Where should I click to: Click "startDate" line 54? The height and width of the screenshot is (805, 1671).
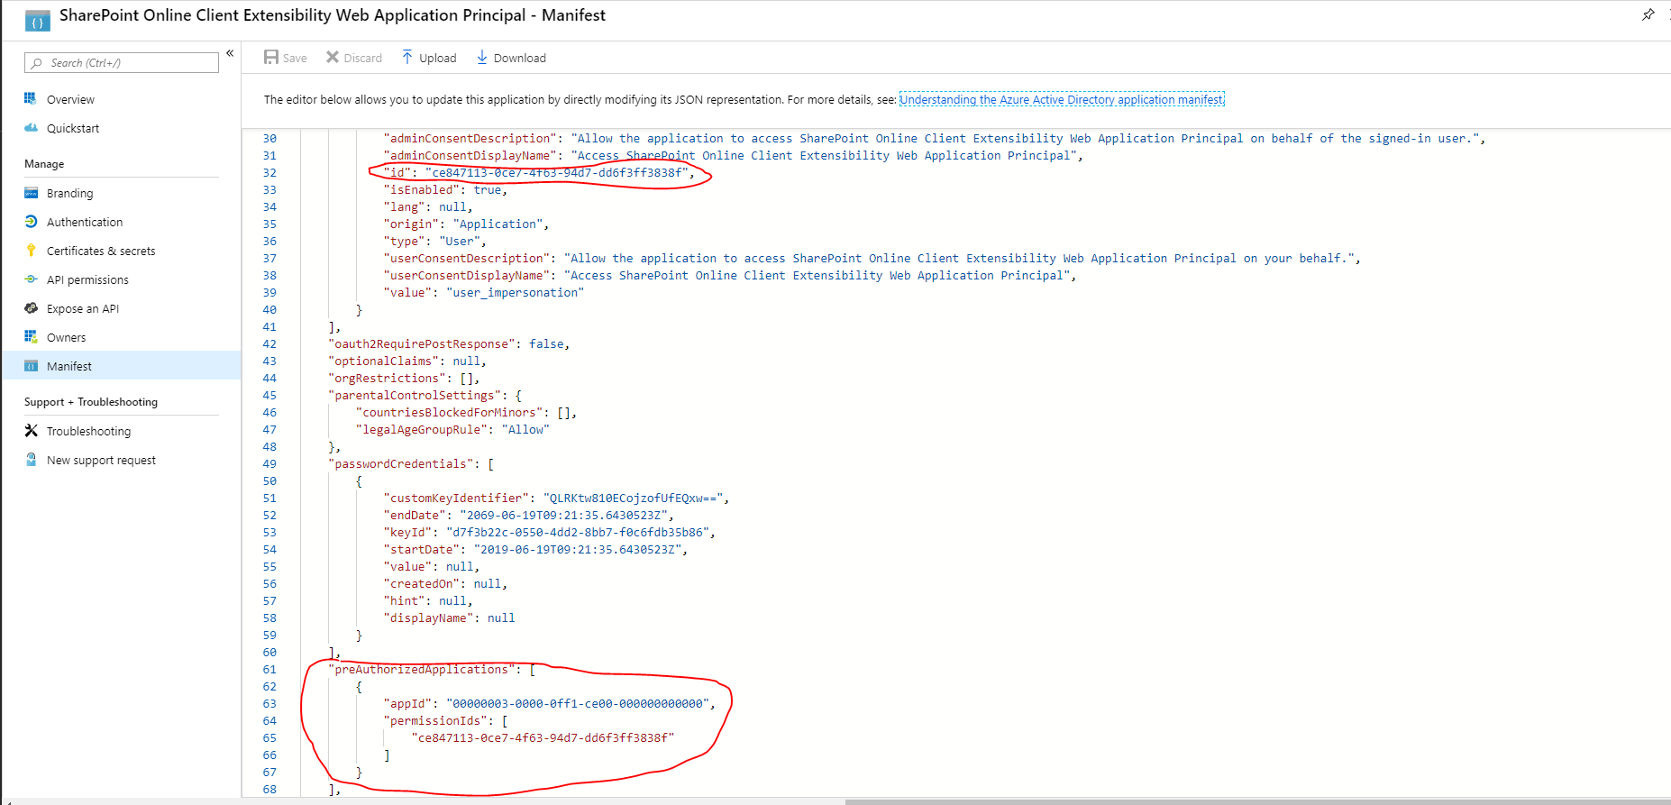(x=535, y=549)
